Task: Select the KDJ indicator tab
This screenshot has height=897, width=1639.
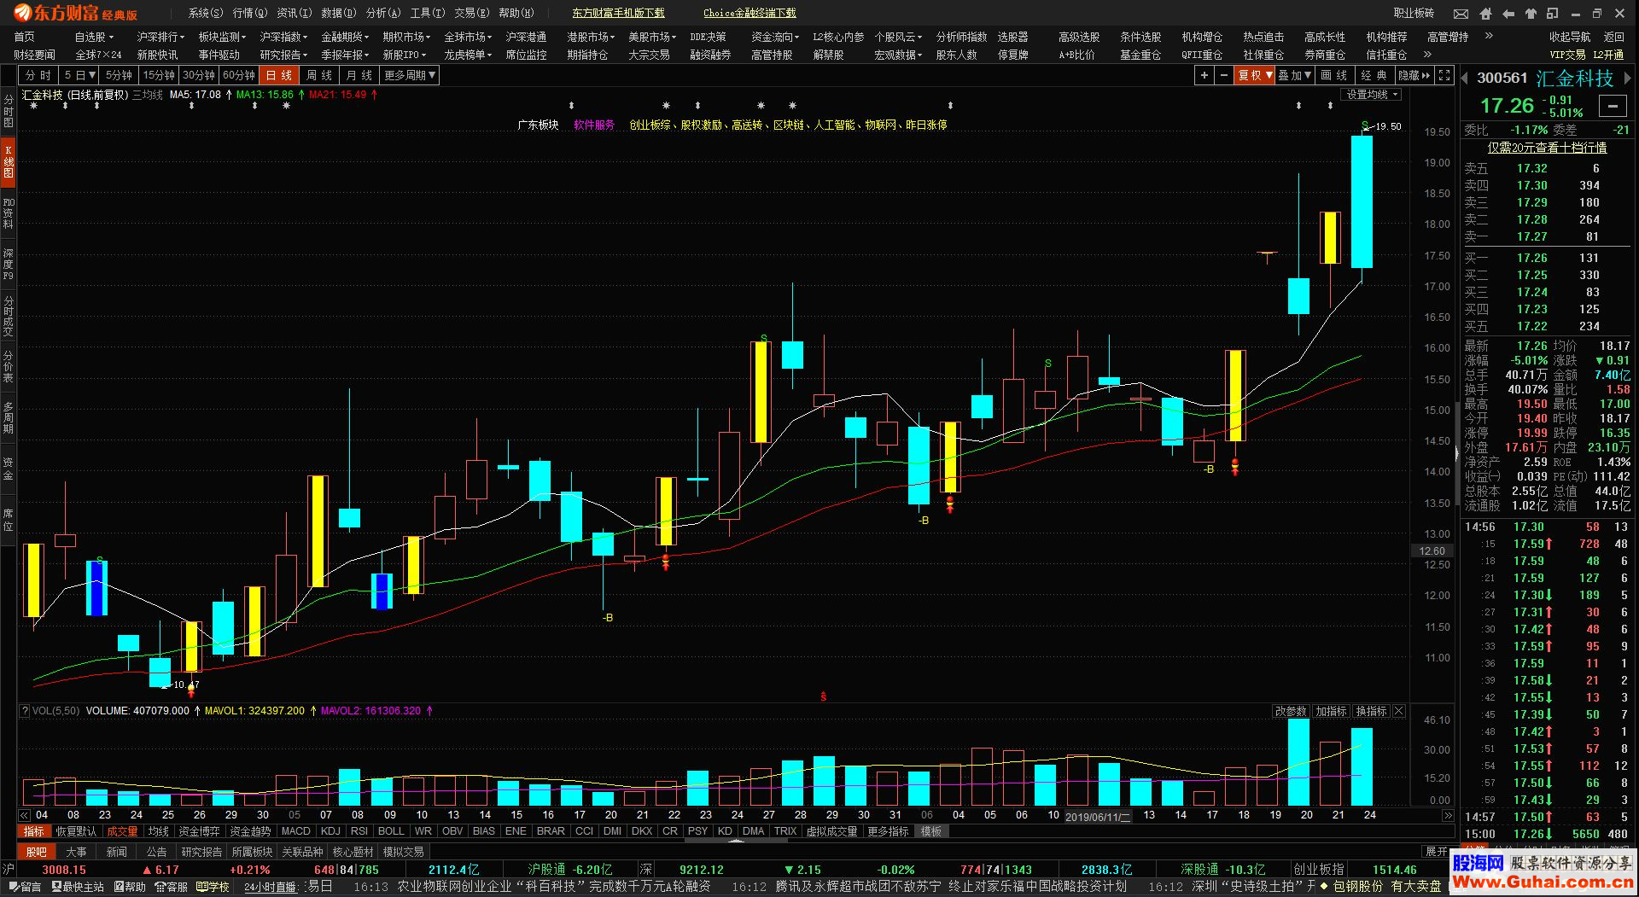Action: [x=330, y=831]
